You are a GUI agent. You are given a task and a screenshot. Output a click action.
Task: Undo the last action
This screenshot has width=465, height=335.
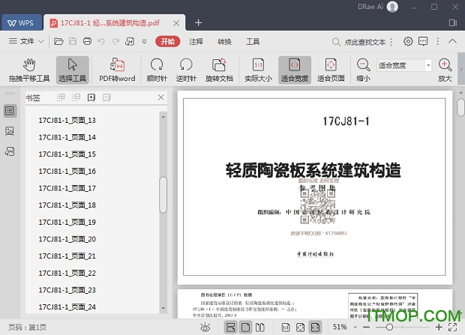pyautogui.click(x=101, y=41)
